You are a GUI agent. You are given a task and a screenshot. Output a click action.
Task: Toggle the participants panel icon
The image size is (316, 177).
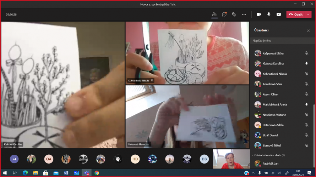(214, 15)
